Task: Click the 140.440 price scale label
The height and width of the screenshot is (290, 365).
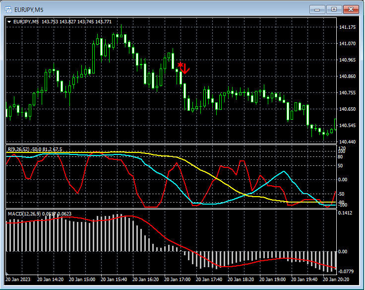Action: pyautogui.click(x=347, y=142)
